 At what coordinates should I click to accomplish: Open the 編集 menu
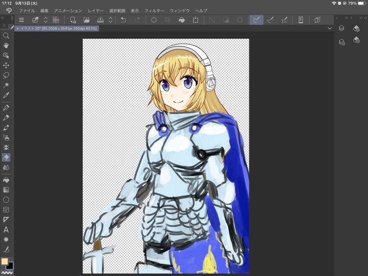(44, 11)
